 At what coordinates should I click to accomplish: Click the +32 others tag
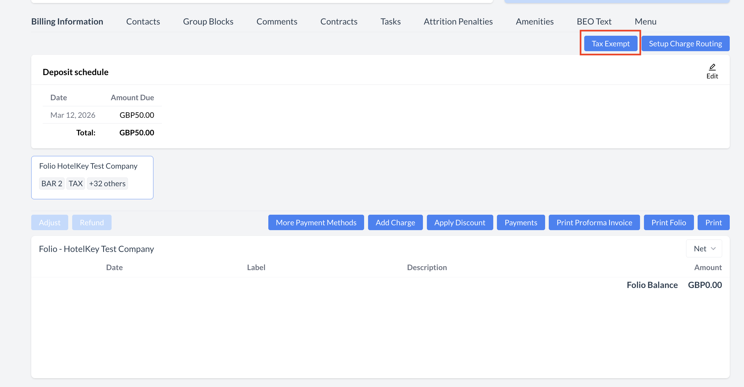tap(107, 184)
